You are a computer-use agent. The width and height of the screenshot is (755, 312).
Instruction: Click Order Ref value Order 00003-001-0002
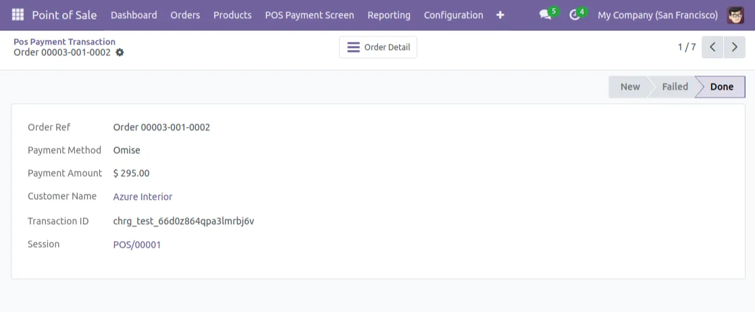pyautogui.click(x=161, y=127)
